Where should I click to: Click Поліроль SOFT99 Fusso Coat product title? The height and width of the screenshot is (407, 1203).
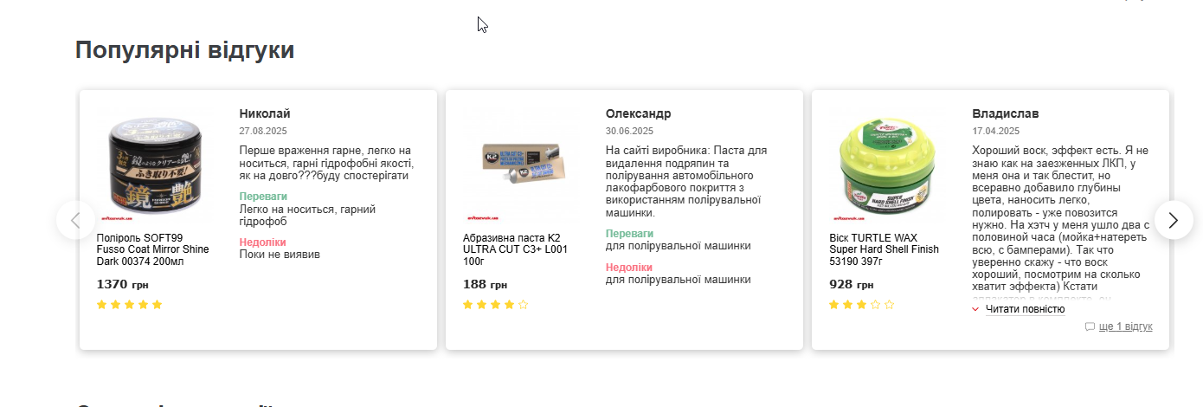[153, 249]
